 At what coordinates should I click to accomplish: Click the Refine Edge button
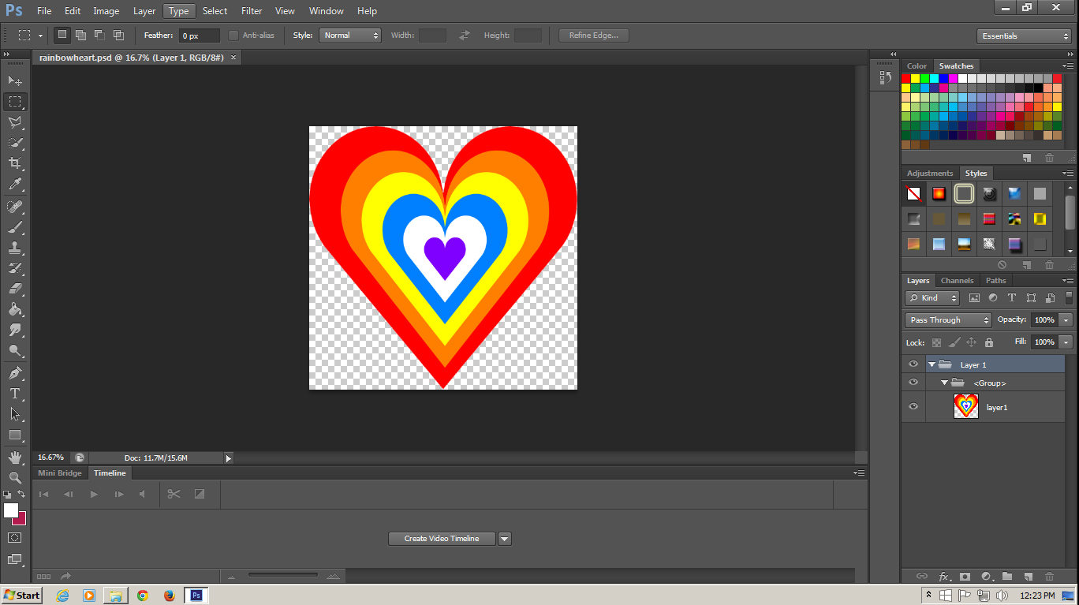(593, 35)
